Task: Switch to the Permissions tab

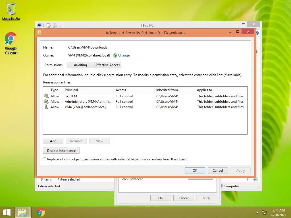Action: point(53,65)
